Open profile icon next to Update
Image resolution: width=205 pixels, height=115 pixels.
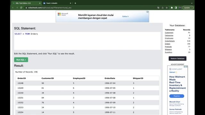[x=180, y=8]
